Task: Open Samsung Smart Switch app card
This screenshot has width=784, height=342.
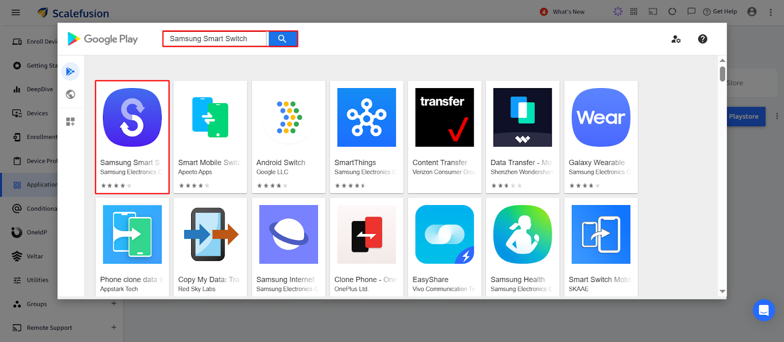Action: coord(132,137)
